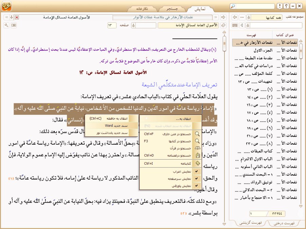Open the exclamation mark info button
This screenshot has width=306, height=229.
pos(280,6)
